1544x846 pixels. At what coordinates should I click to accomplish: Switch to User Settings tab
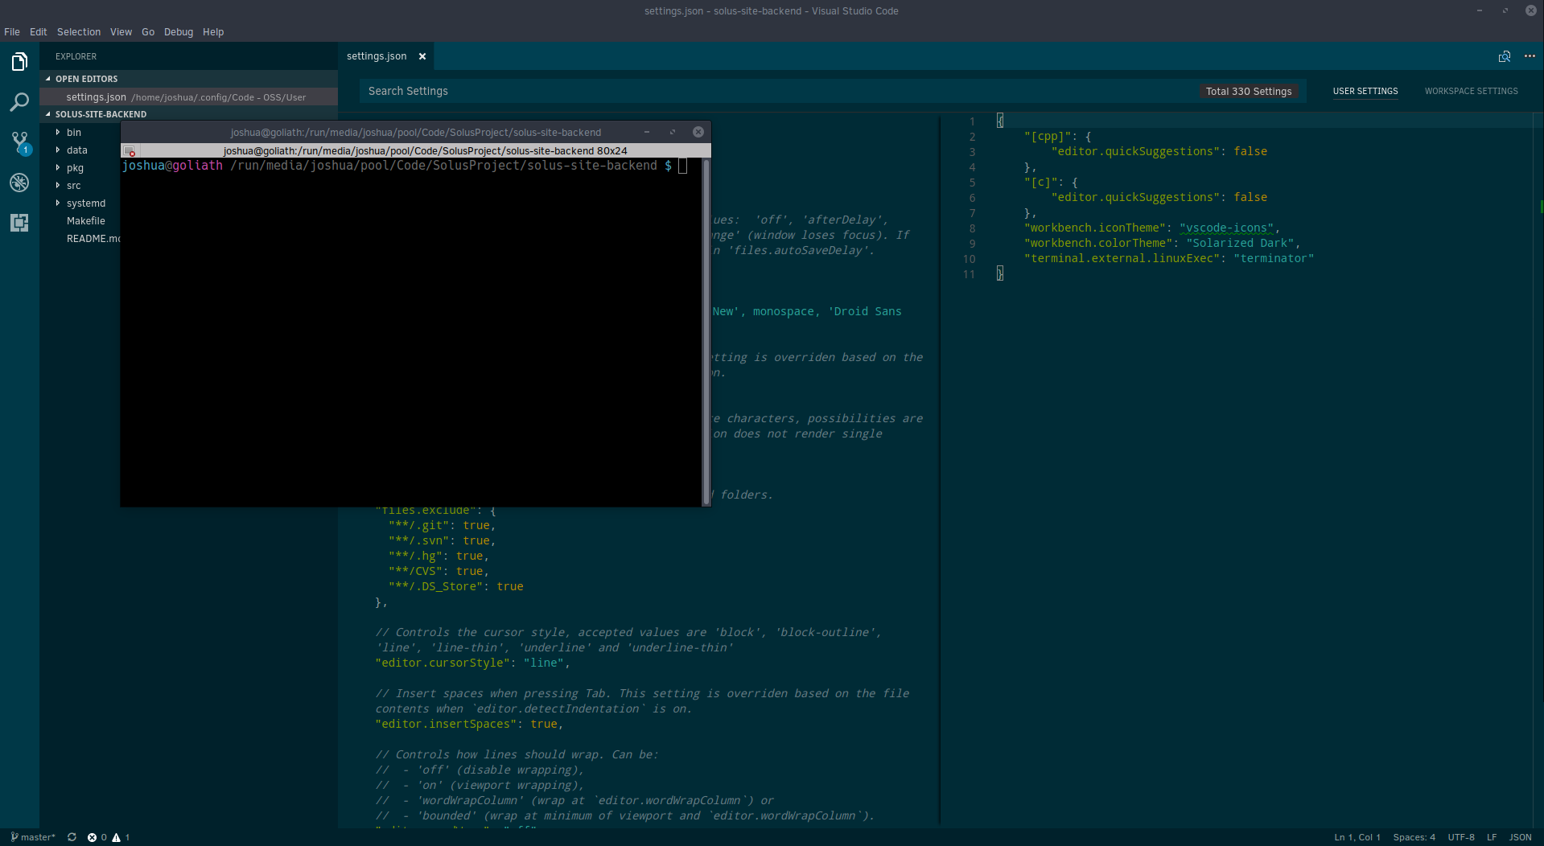coord(1365,91)
